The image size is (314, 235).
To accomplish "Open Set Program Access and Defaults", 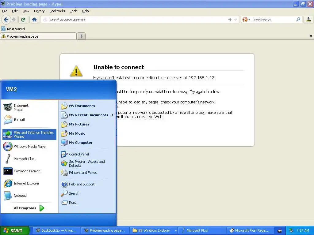I will (x=87, y=163).
